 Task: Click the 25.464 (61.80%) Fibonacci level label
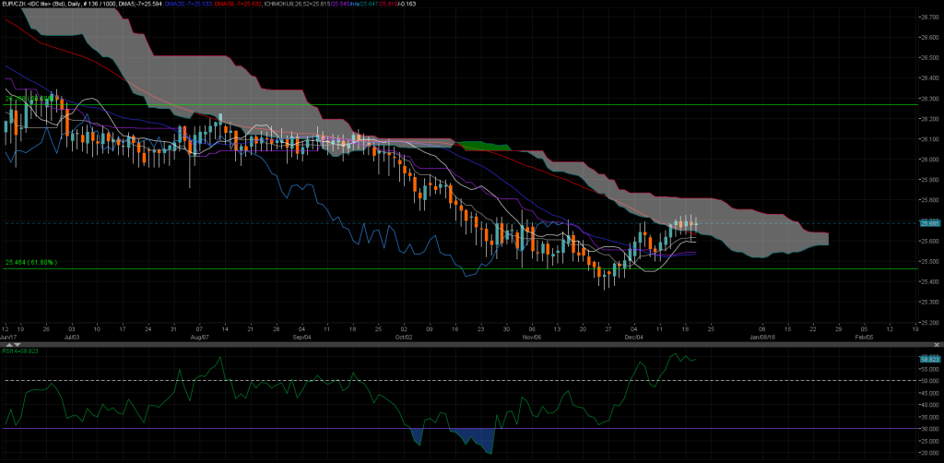click(31, 263)
